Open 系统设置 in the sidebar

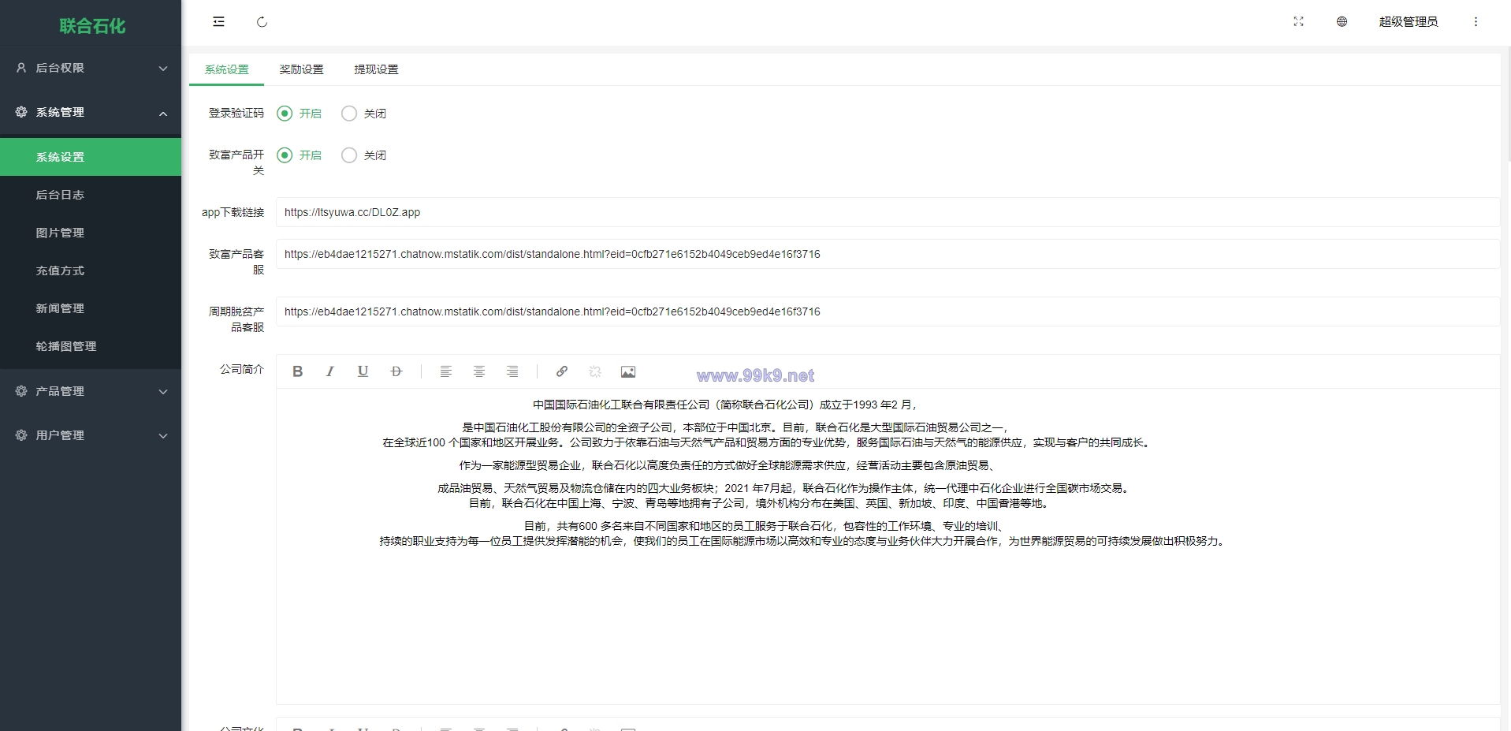[91, 157]
